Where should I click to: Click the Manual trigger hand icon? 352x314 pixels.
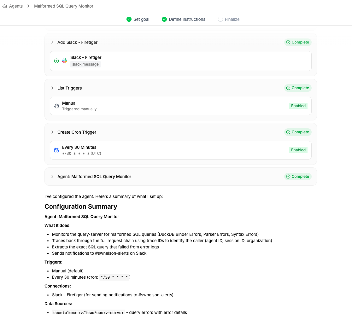coord(56,106)
